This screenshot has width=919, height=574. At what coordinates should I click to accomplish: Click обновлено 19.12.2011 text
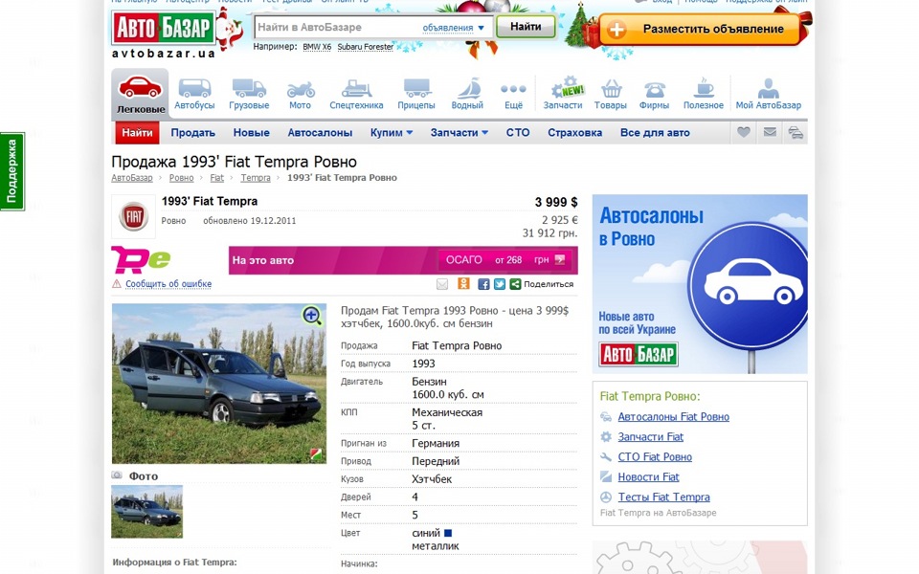pyautogui.click(x=250, y=221)
